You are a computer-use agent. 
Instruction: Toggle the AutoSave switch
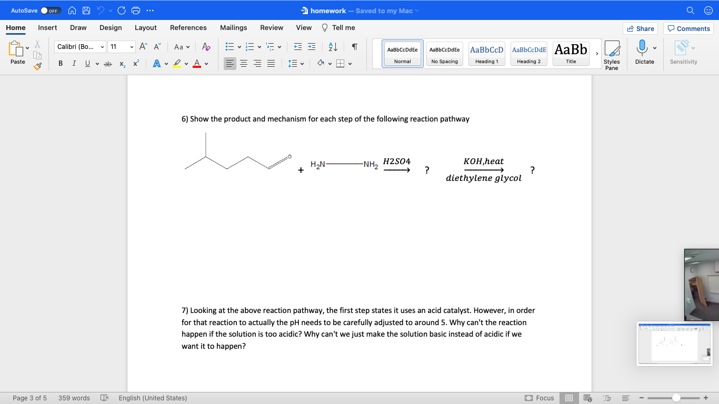pos(51,11)
